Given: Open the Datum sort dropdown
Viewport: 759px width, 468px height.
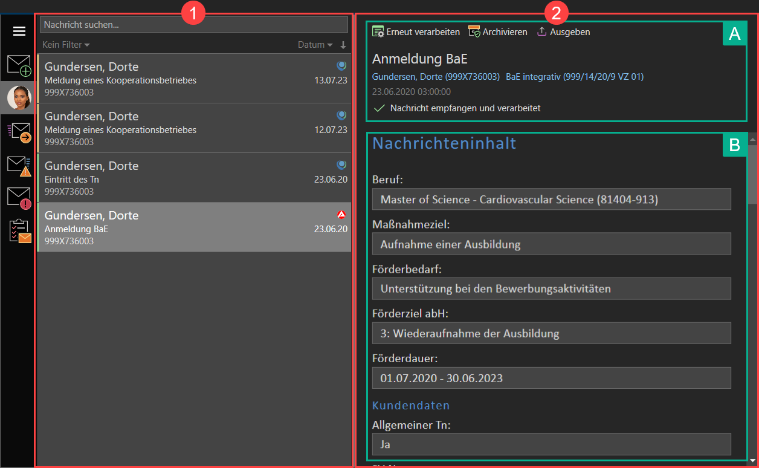Looking at the screenshot, I should pos(315,45).
